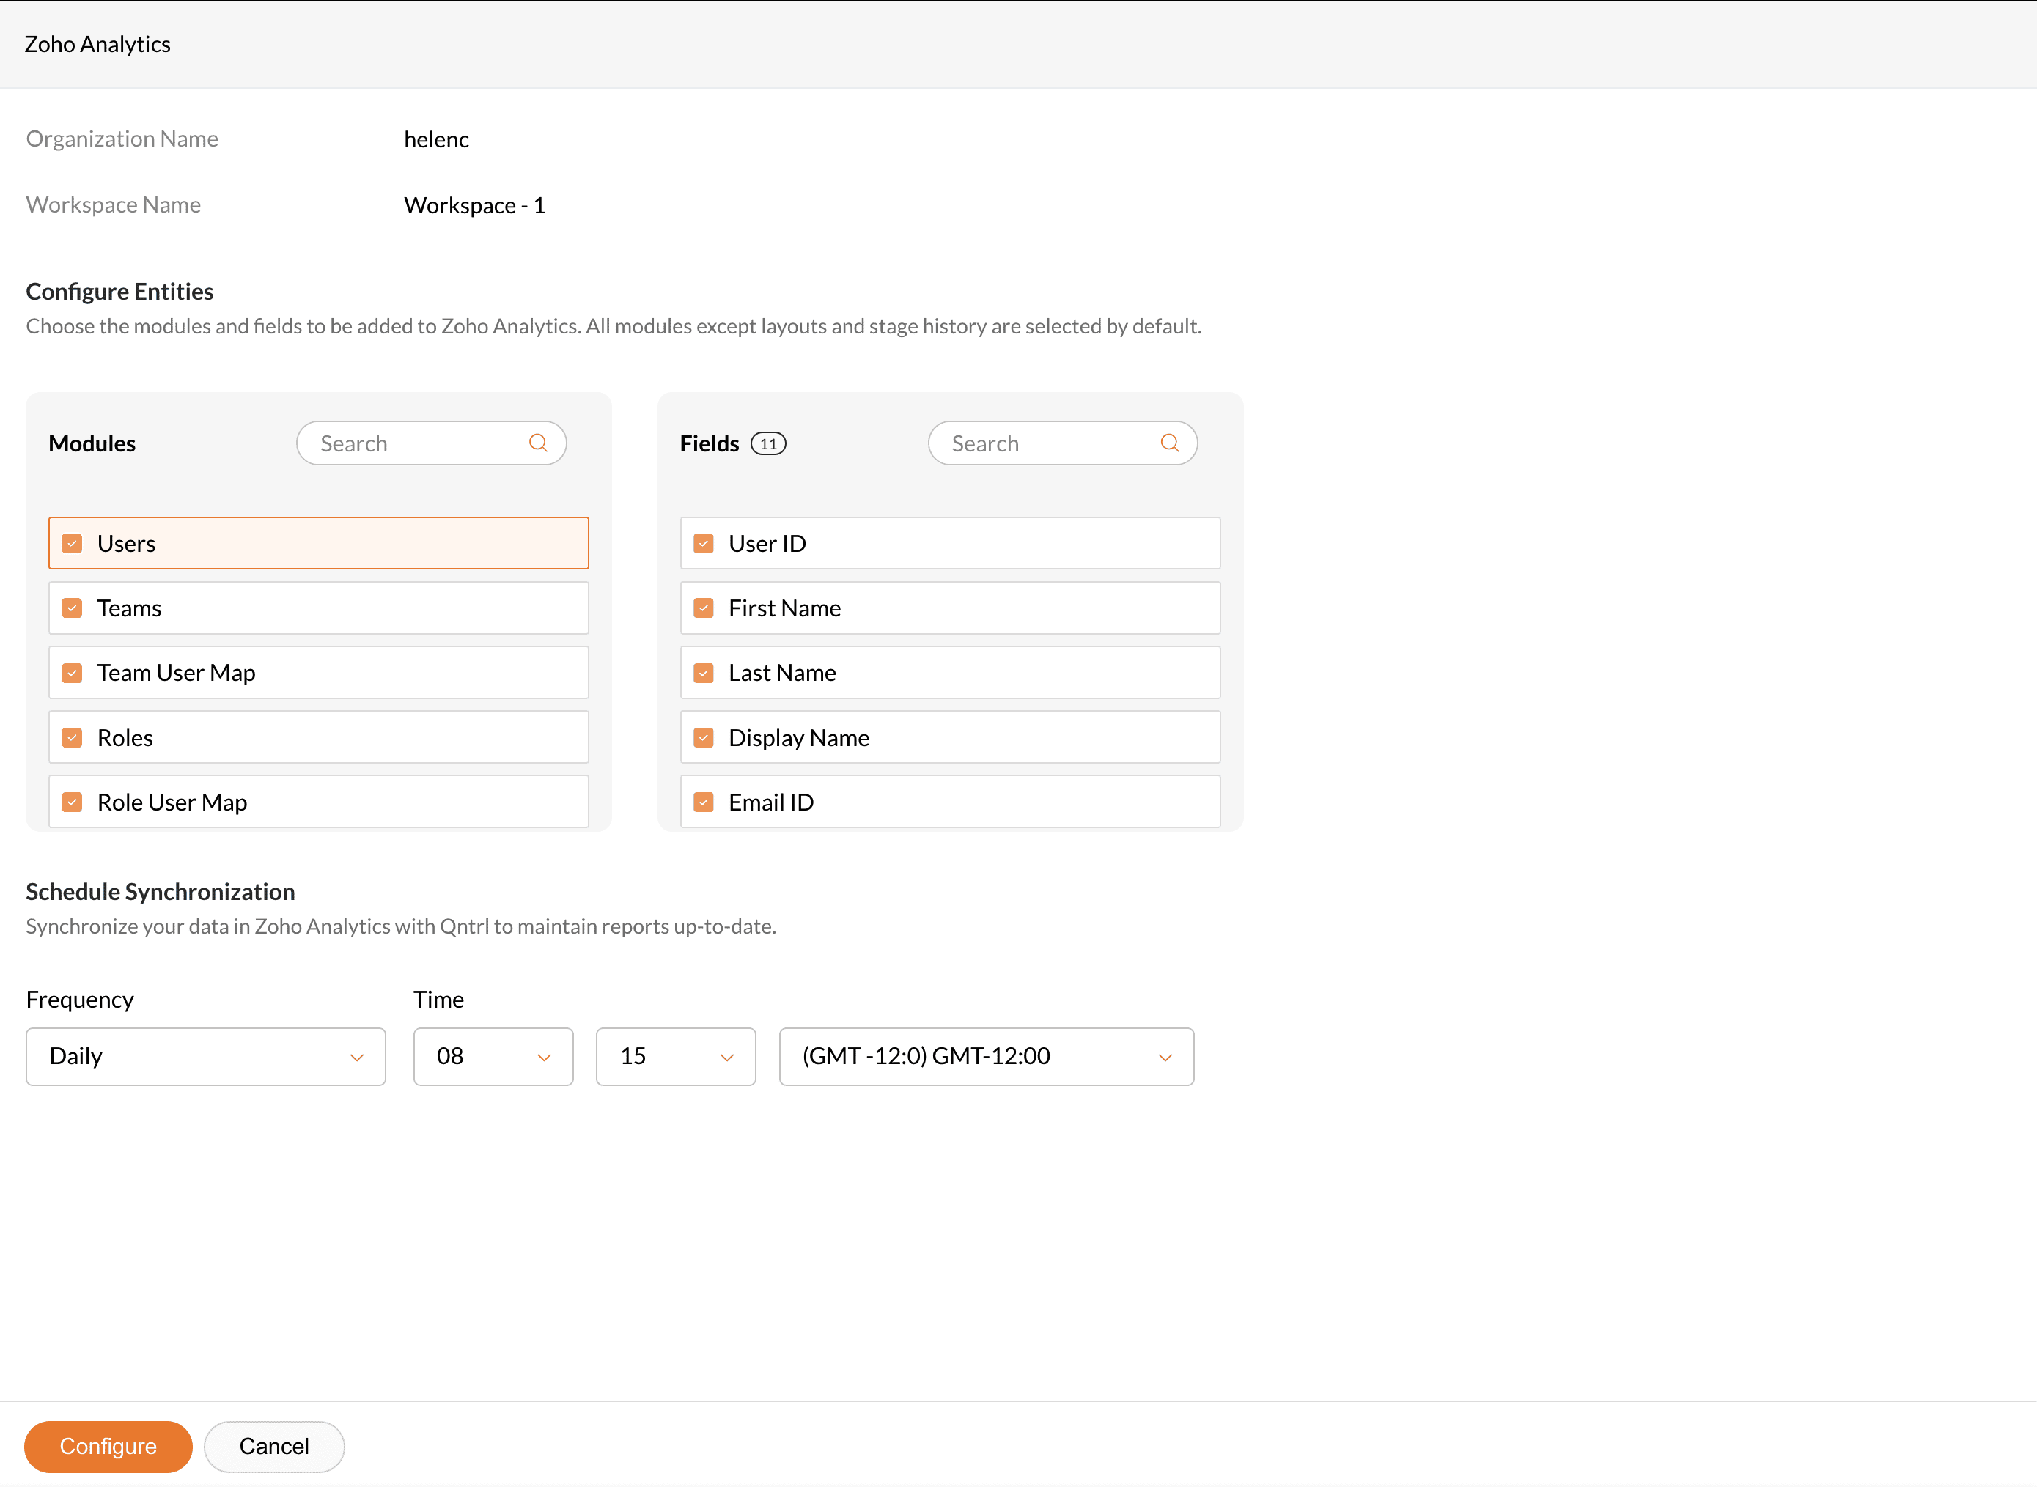Toggle the Team User Map checkbox

tap(73, 674)
